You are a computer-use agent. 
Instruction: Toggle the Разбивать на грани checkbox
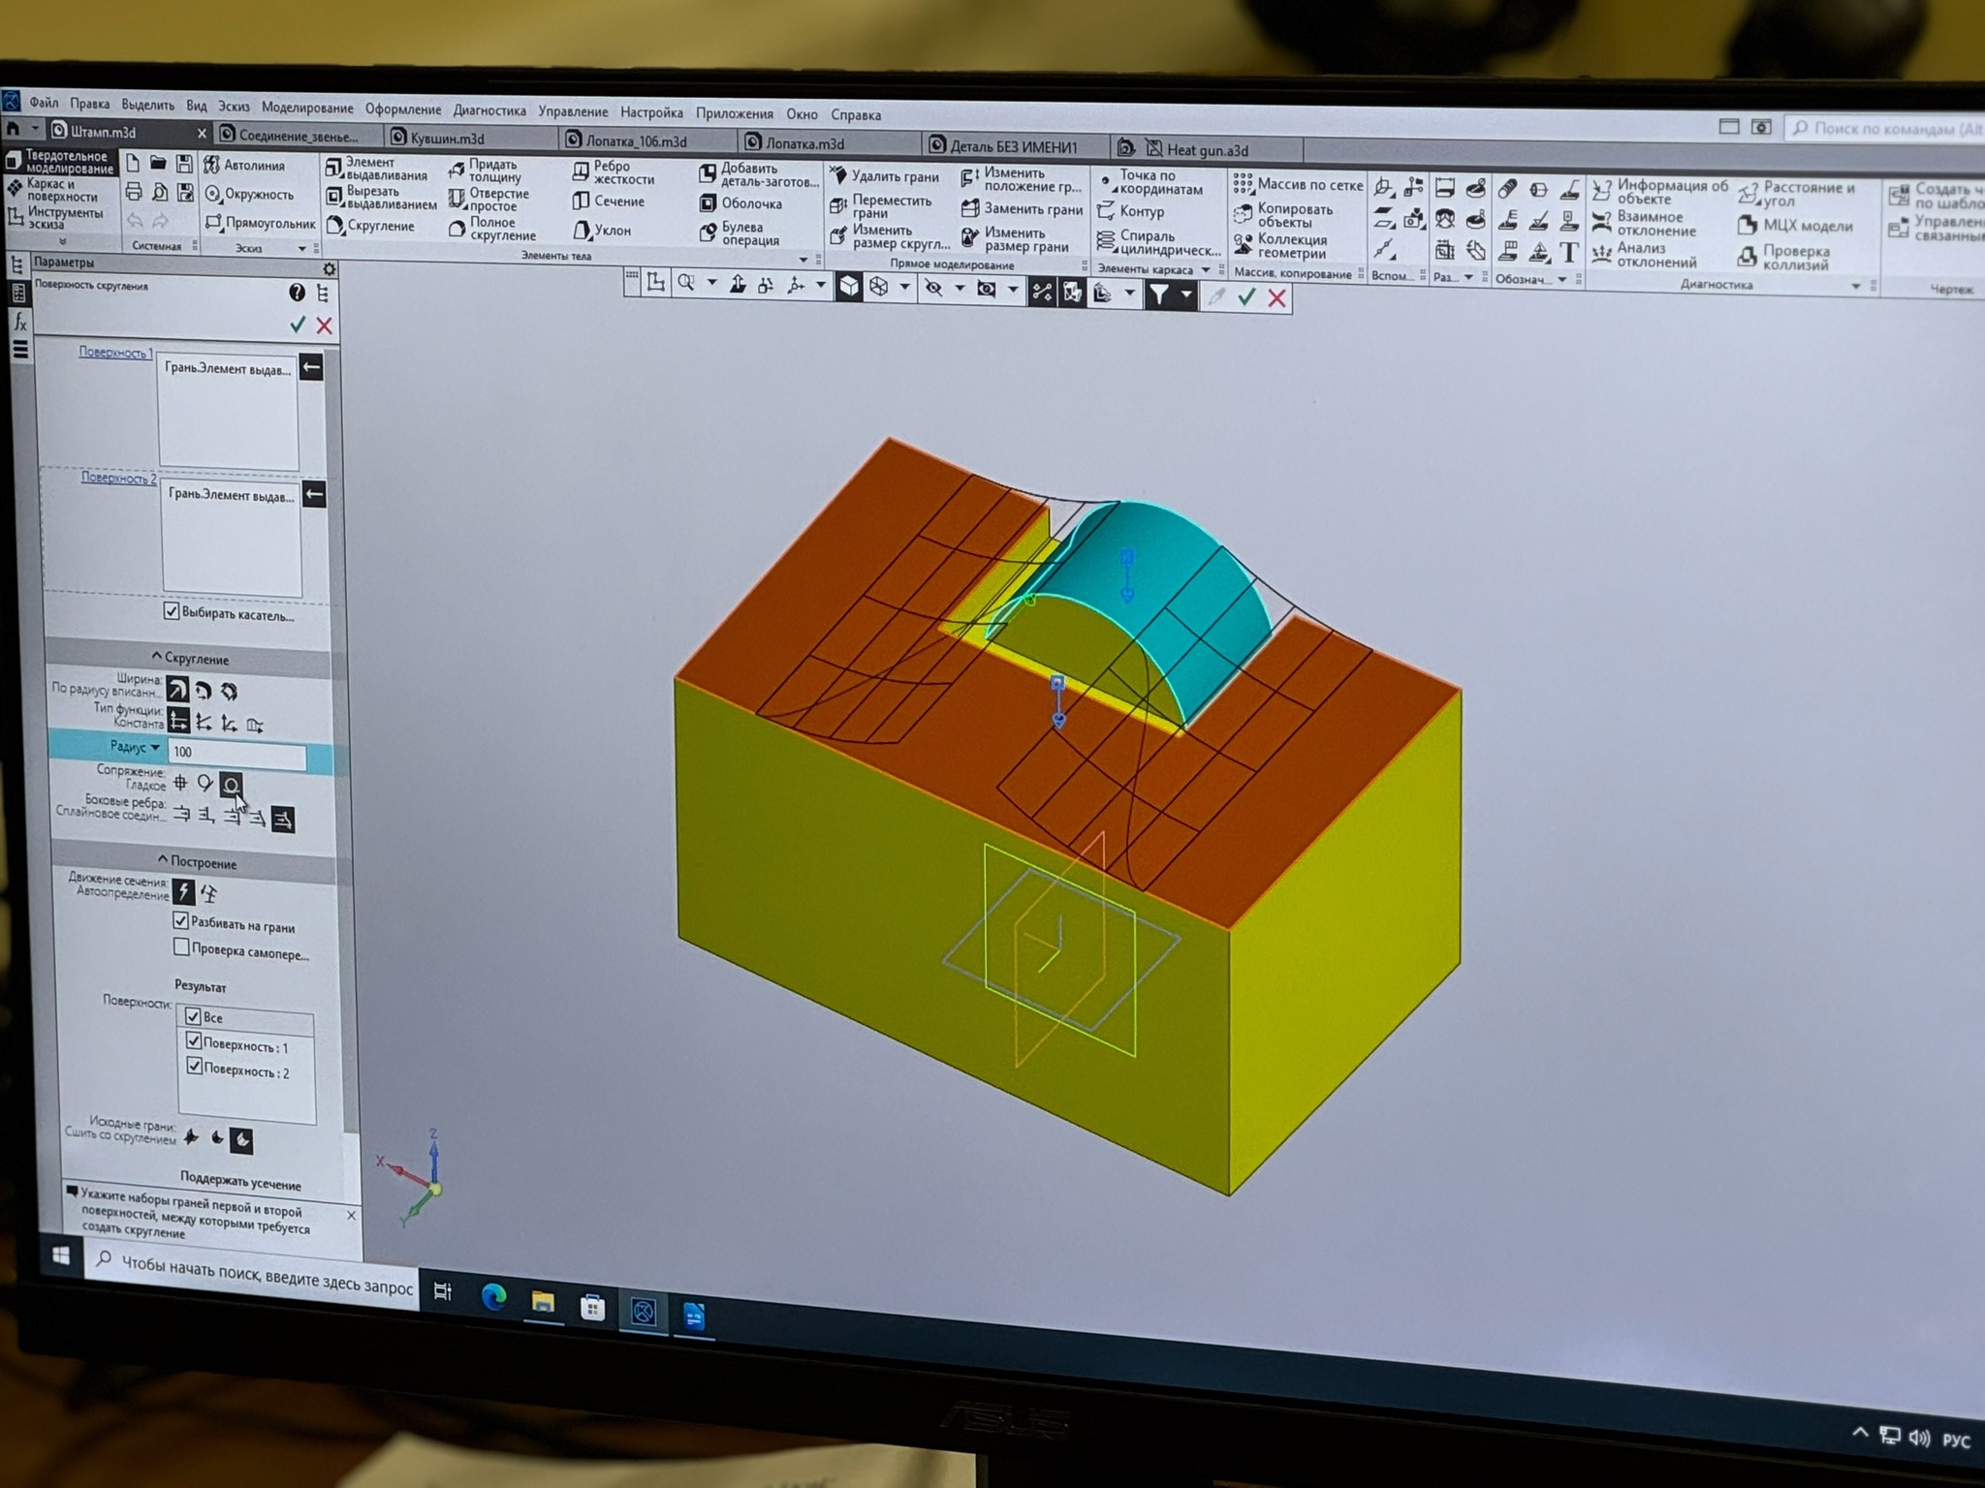pos(180,920)
